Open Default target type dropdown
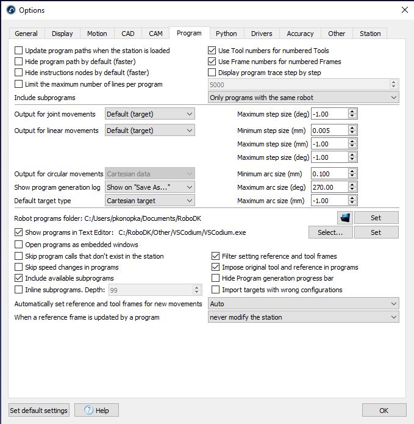This screenshot has width=414, height=424. coord(150,201)
